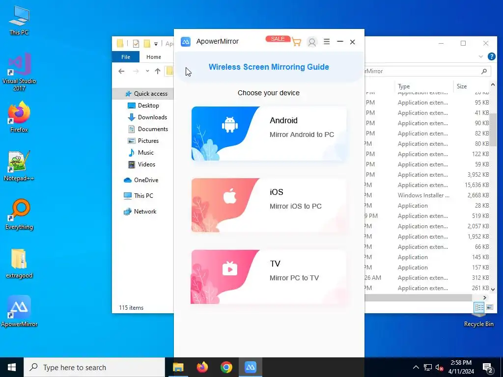Select the Windows Installer row, 2,668 KB
Viewport: 503px width, 377px height.
427,195
